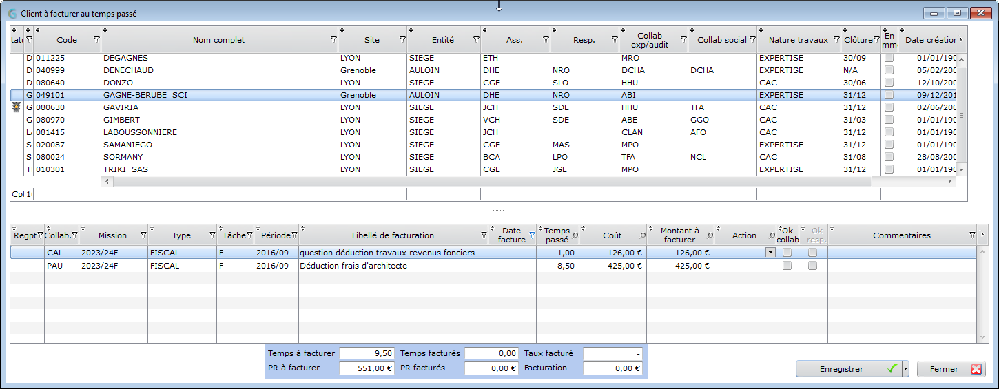
Task: Toggle En mm checkbox for TRIKI SAS
Action: pyautogui.click(x=889, y=169)
